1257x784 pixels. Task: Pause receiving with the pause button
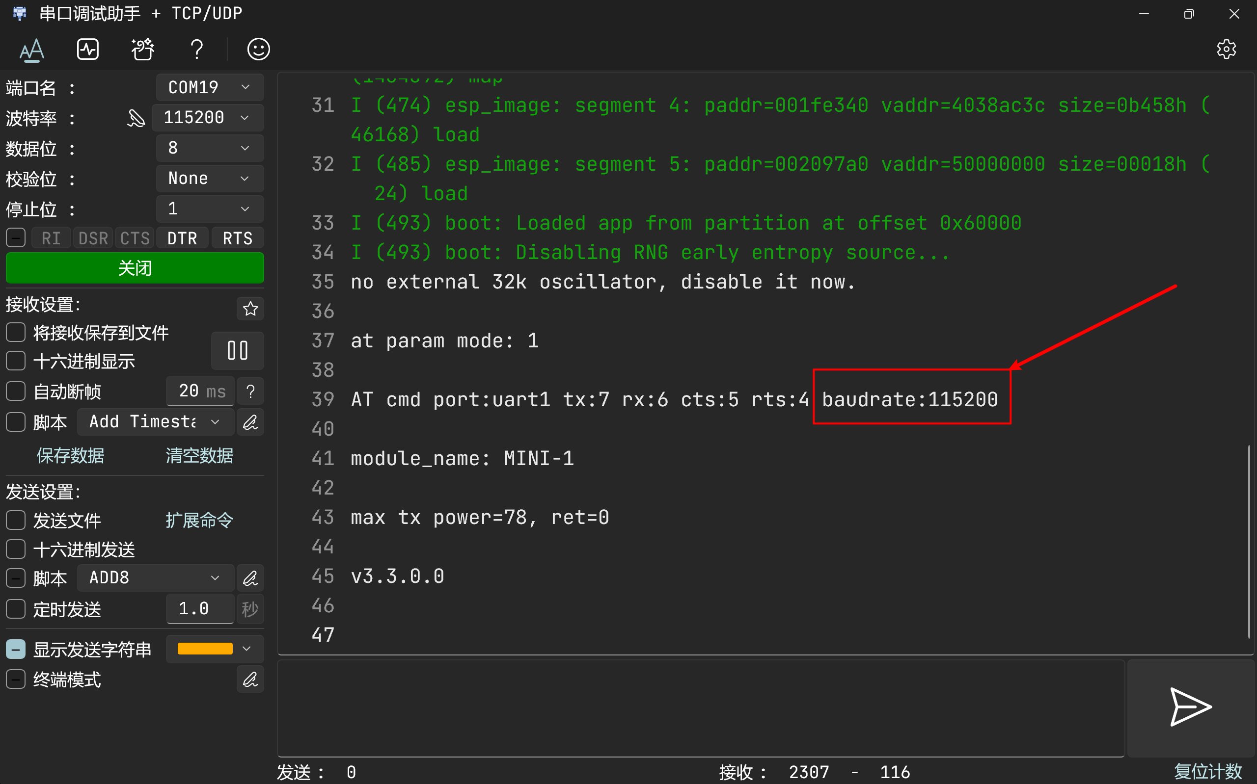click(238, 350)
